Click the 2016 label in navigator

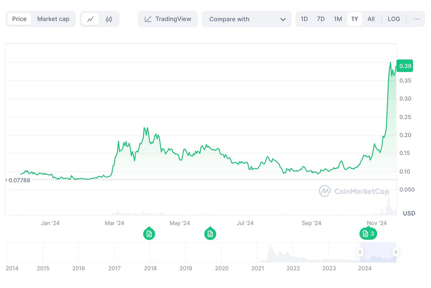(x=78, y=268)
